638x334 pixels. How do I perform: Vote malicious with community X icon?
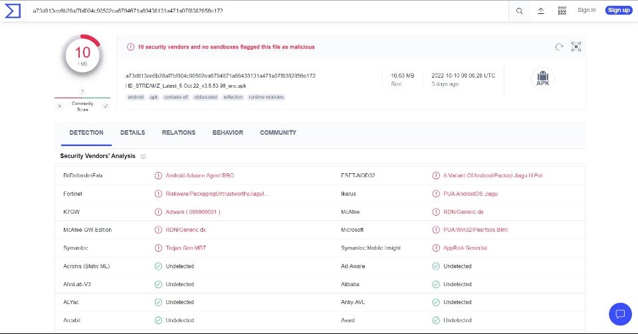[60, 106]
